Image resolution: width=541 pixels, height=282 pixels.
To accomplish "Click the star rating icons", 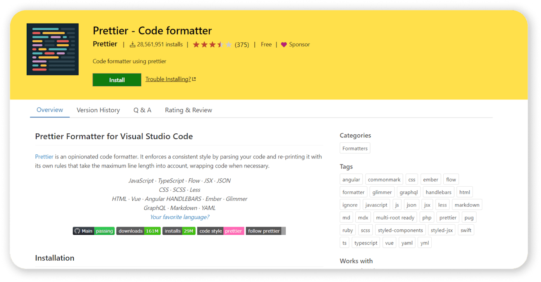I will (x=212, y=45).
